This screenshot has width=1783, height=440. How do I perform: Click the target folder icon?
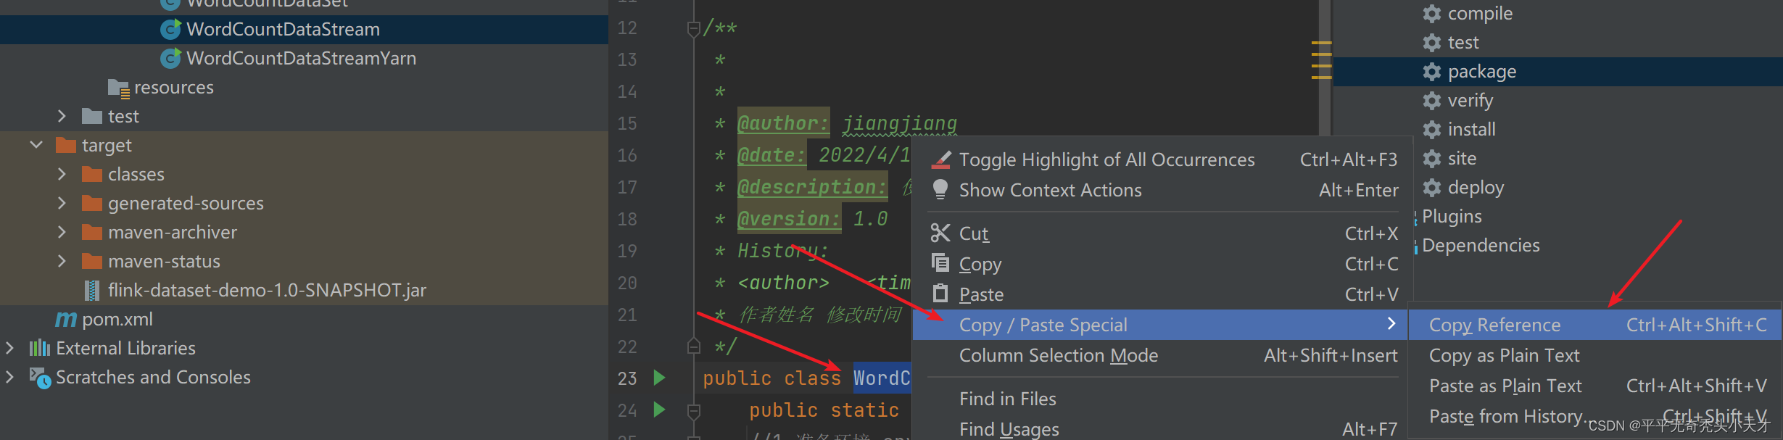point(66,146)
